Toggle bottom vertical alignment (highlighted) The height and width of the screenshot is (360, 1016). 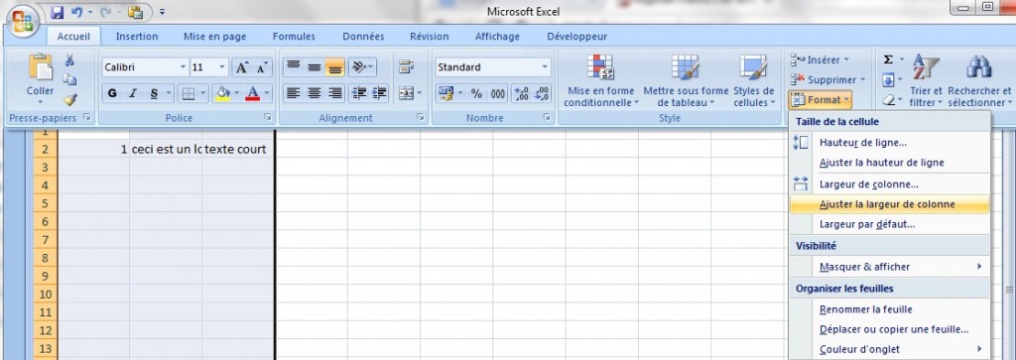coord(335,66)
